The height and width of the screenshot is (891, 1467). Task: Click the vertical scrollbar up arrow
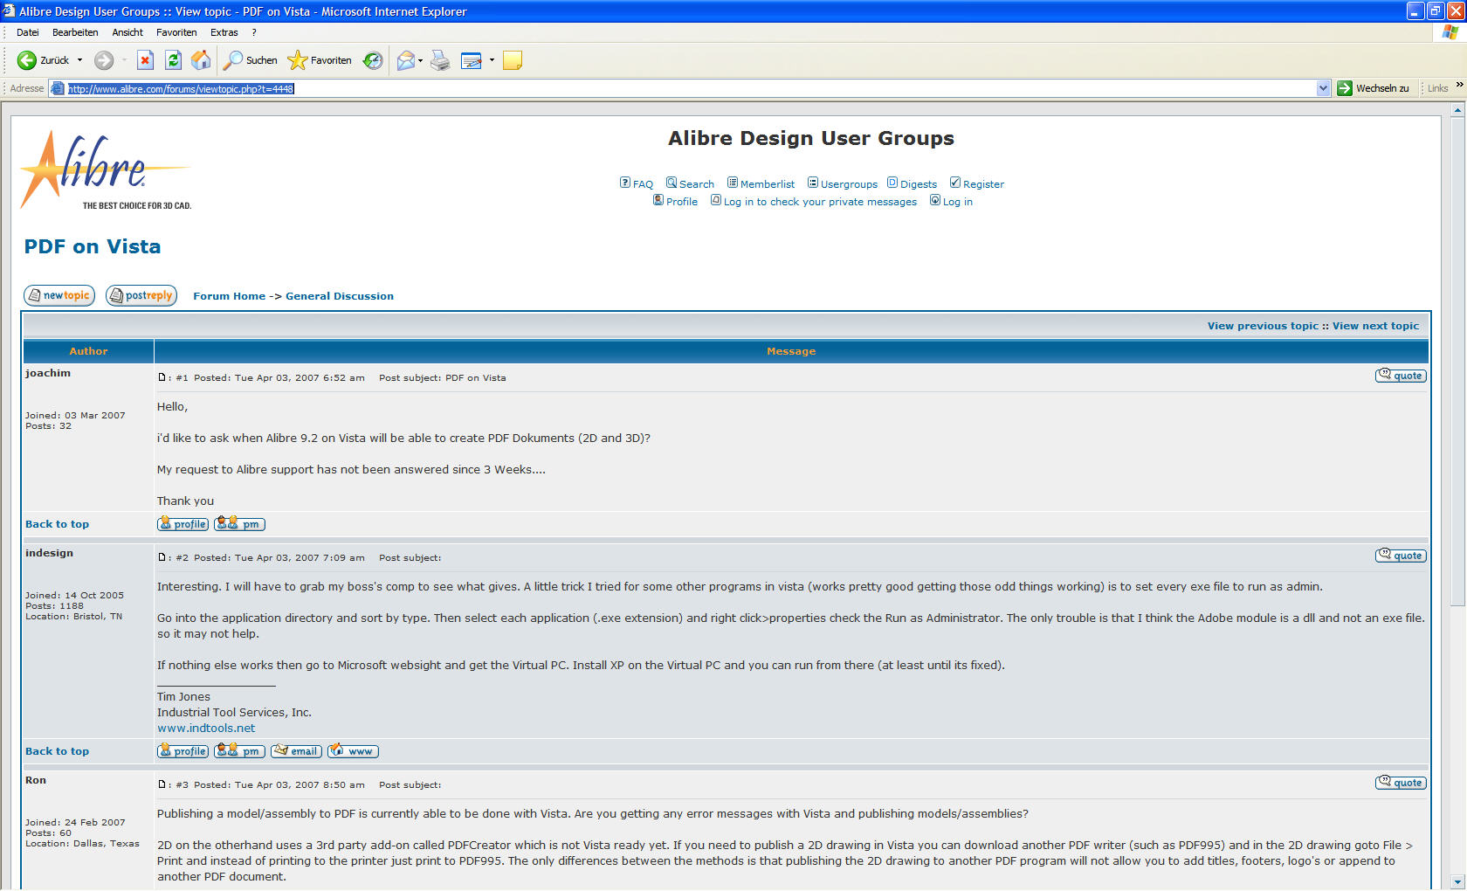1457,110
